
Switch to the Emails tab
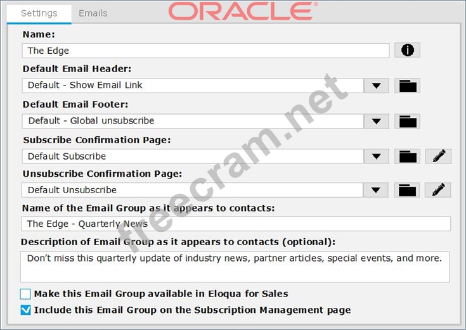(x=93, y=13)
